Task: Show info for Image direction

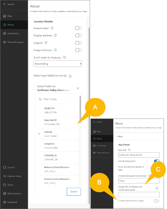Action: pyautogui.click(x=55, y=50)
